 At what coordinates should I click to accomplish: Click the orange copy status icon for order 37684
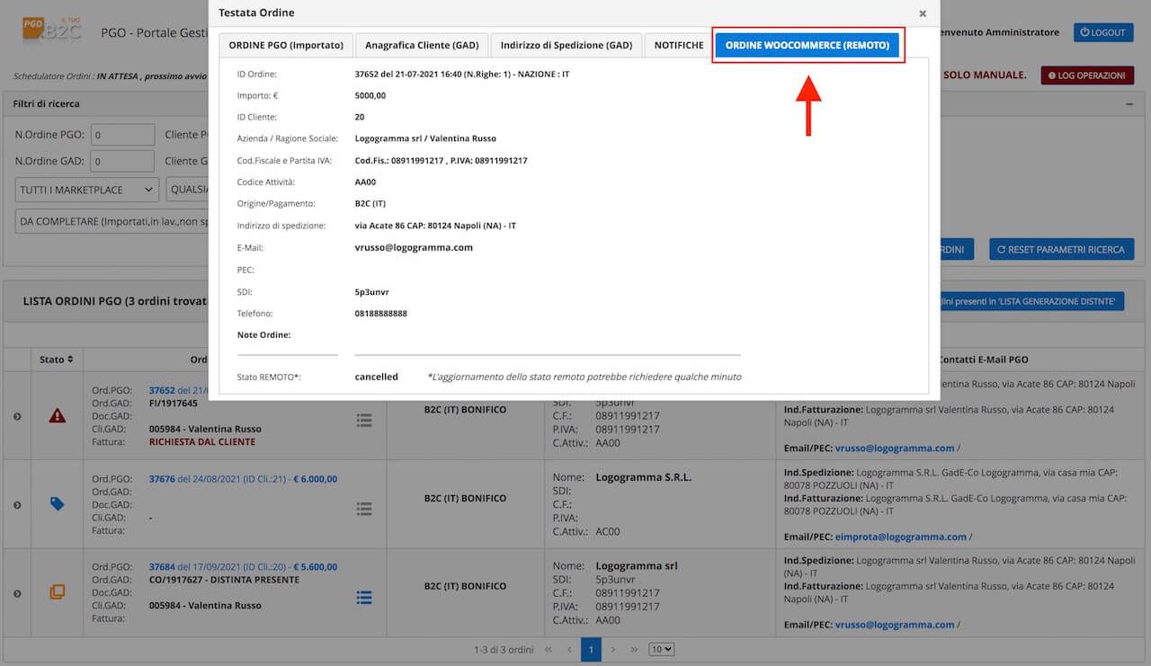(58, 592)
